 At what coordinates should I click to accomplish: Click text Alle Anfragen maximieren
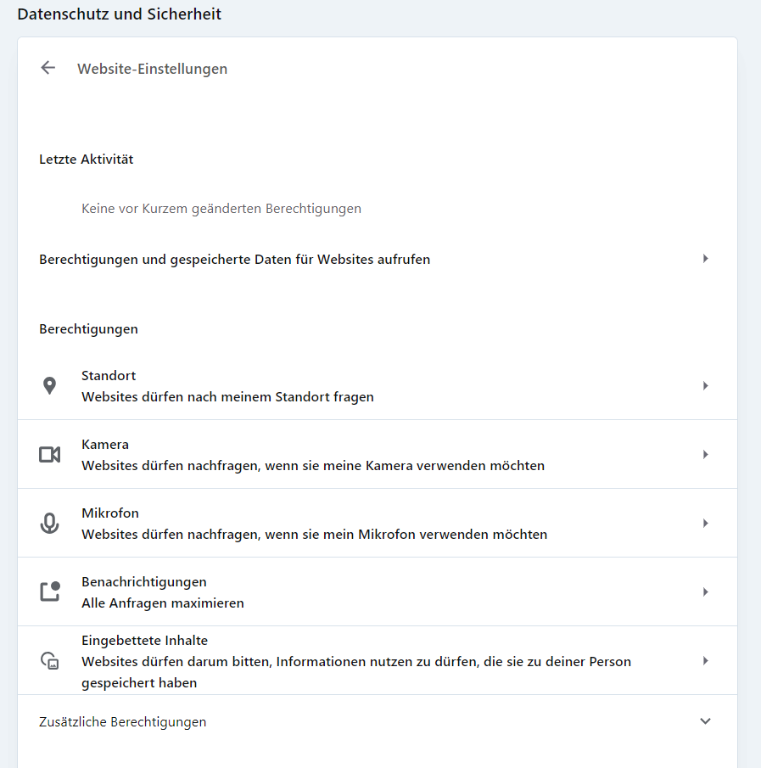[x=163, y=603]
